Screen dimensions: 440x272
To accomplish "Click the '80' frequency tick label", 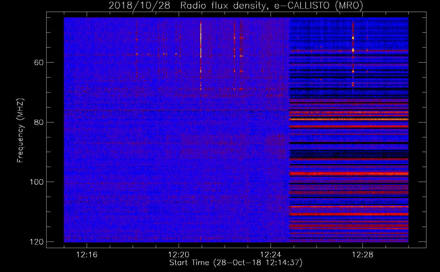I will (39, 122).
